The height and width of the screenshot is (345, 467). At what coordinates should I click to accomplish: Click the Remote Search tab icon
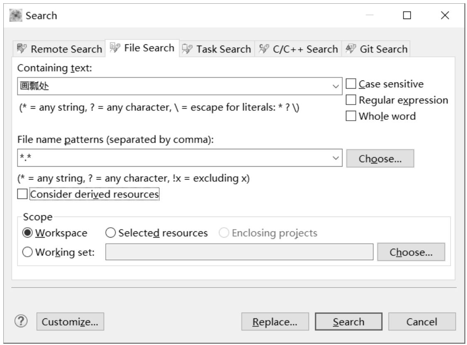[x=23, y=49]
